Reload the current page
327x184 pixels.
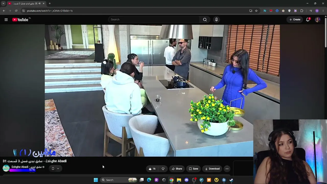tap(16, 11)
